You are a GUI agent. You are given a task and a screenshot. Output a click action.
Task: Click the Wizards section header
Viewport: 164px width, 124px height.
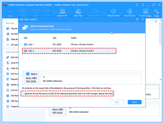pyautogui.click(x=10, y=23)
